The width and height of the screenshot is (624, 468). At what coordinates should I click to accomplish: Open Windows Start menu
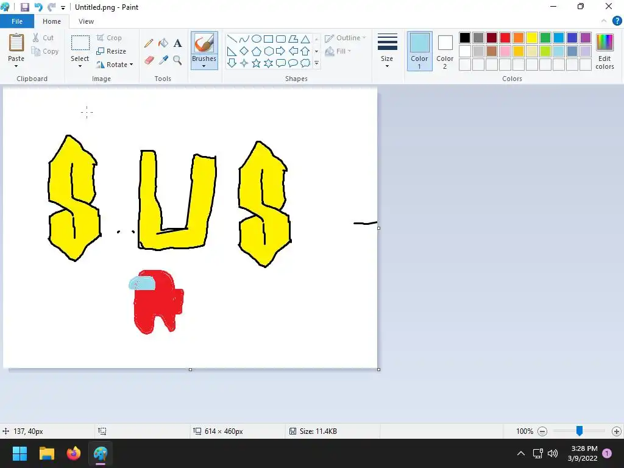tap(19, 453)
